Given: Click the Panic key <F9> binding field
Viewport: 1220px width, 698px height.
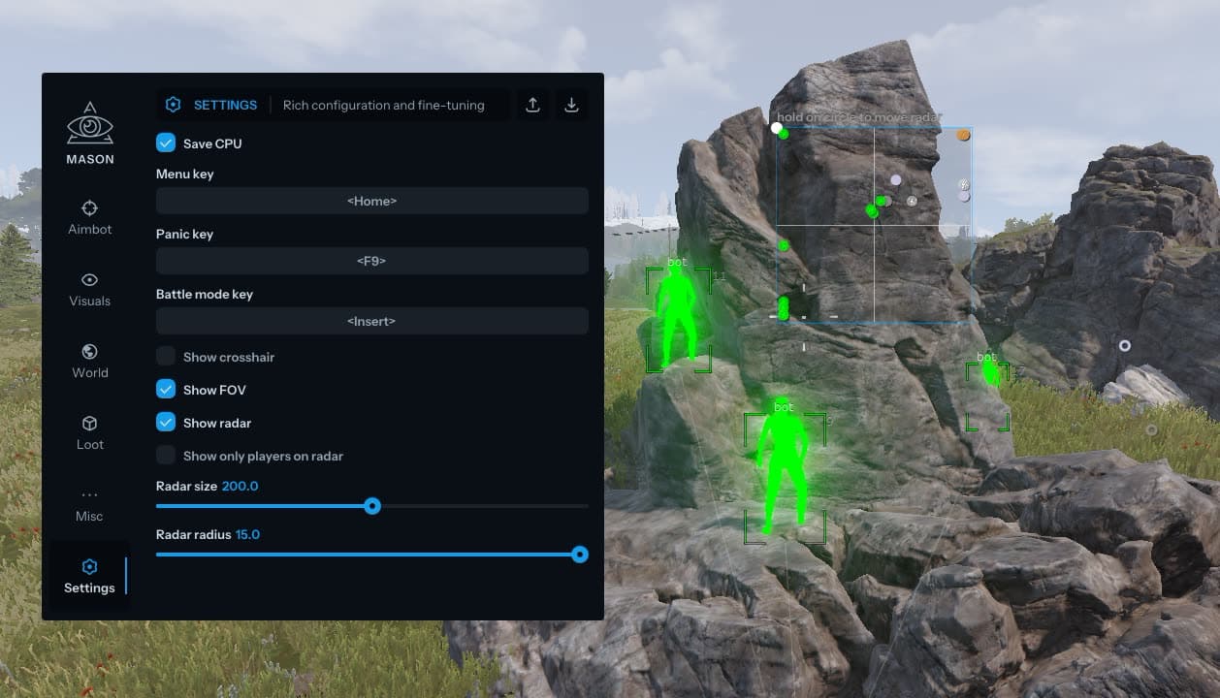Looking at the screenshot, I should click(371, 261).
